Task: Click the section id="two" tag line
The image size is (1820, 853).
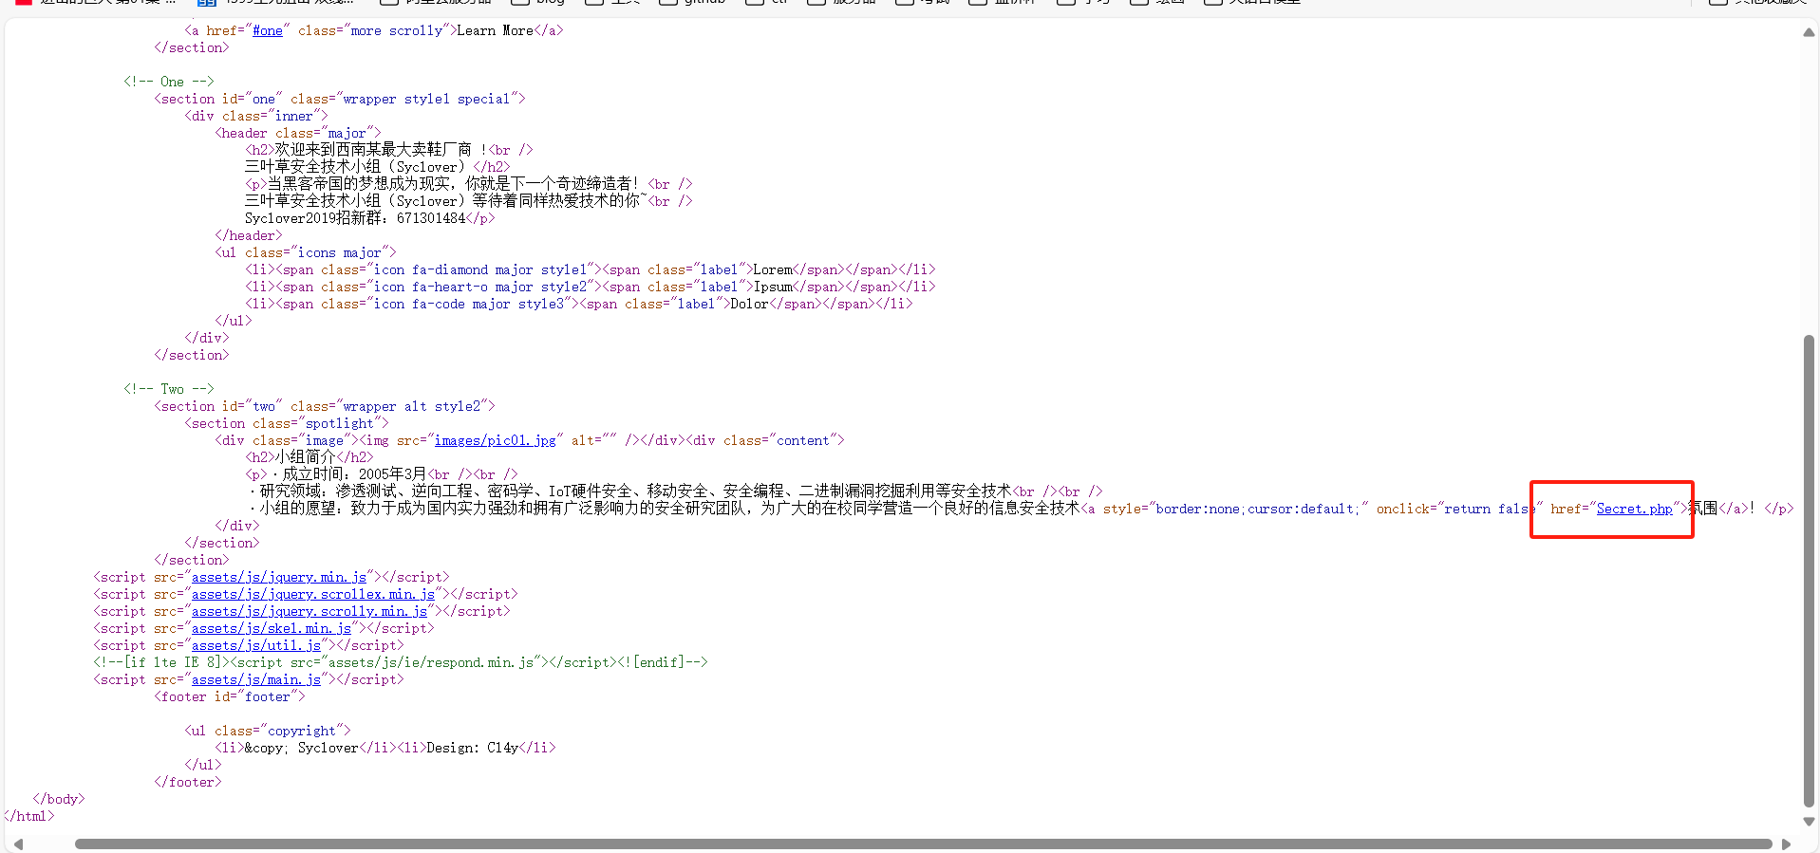Action: (x=325, y=406)
